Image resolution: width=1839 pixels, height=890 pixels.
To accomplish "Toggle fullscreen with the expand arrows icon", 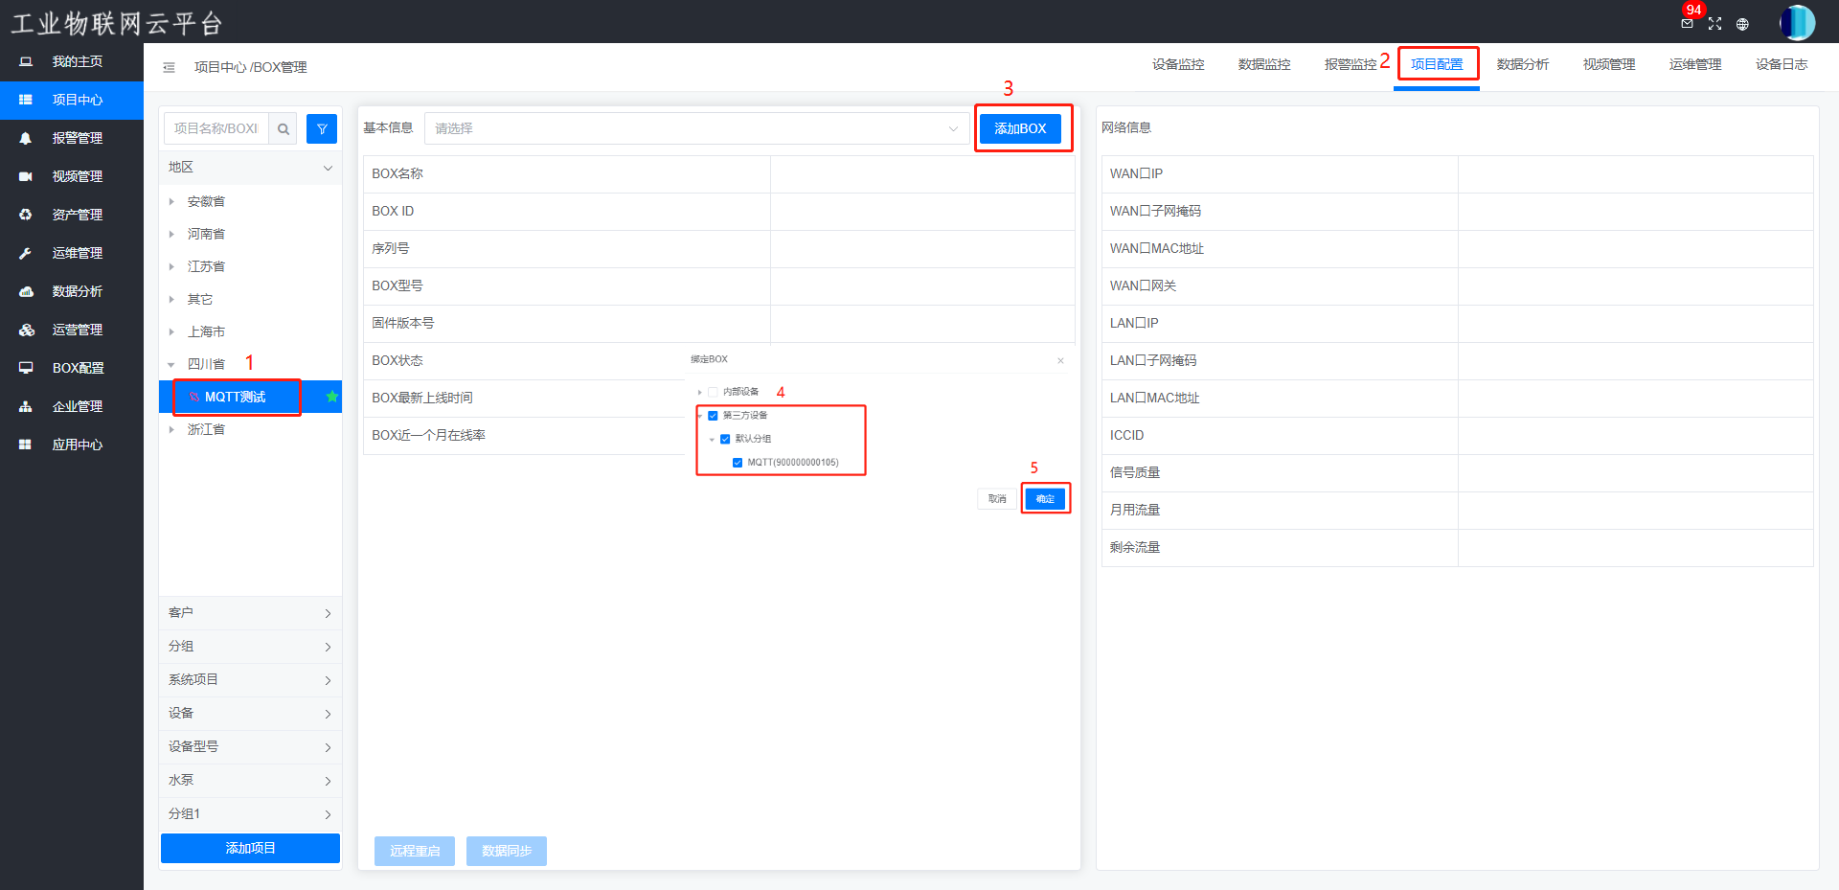I will click(x=1714, y=24).
